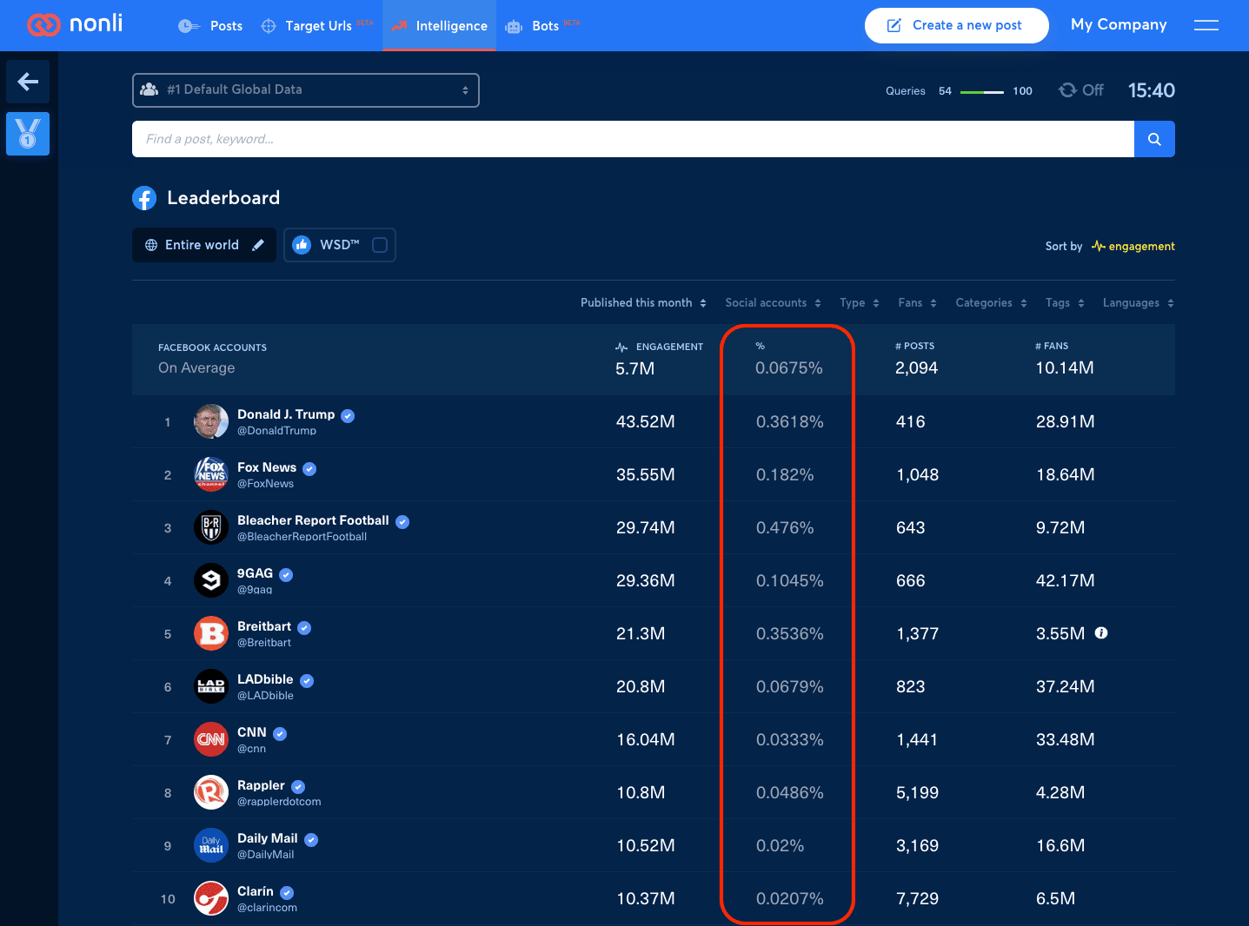Viewport: 1249px width, 926px height.
Task: Click the globe icon for Entire world
Action: coord(151,245)
